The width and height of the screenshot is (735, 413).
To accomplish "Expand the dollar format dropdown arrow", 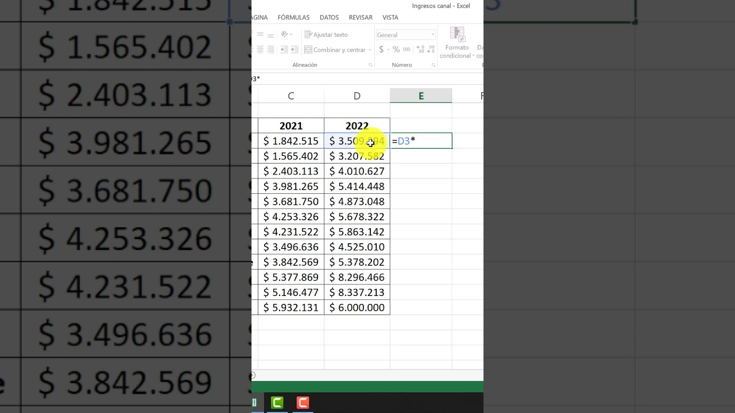I will (388, 50).
